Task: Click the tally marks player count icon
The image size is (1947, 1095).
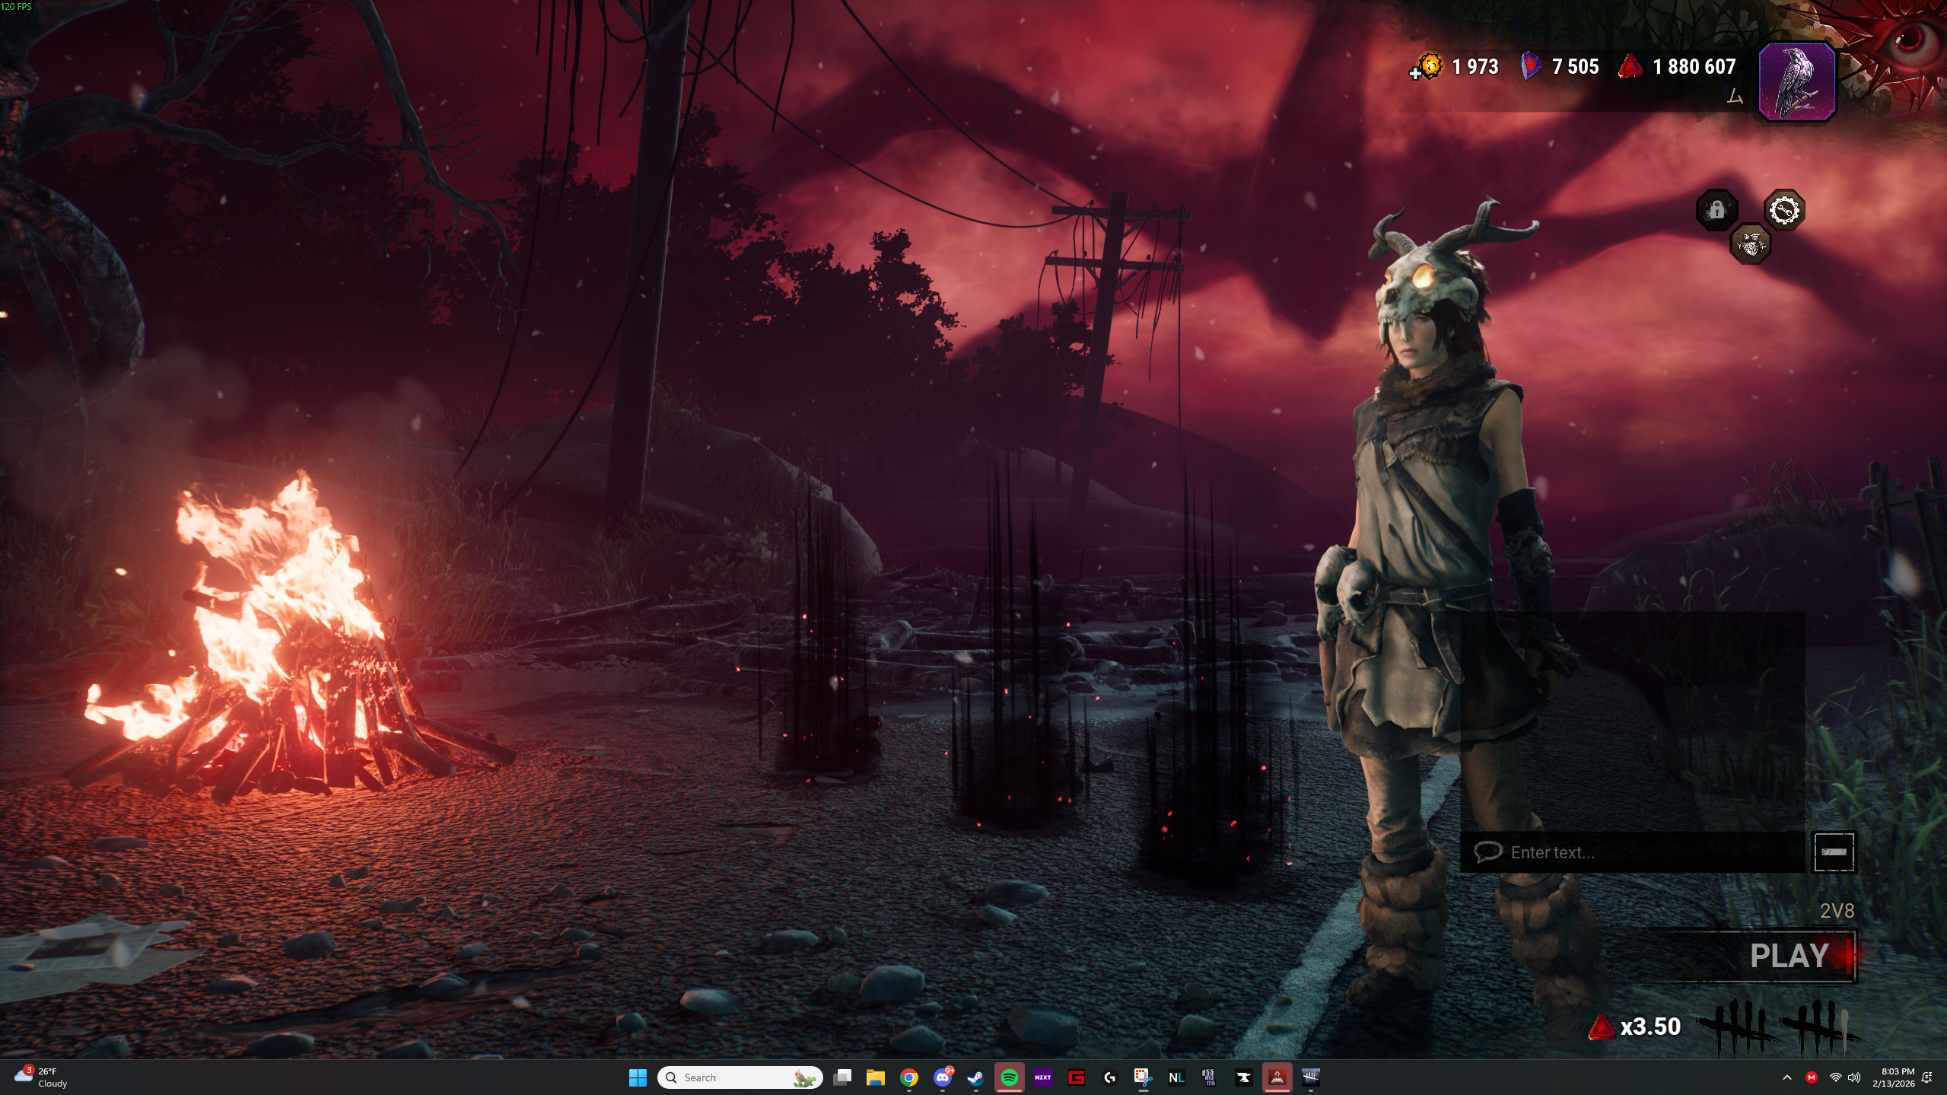Action: click(x=1780, y=1027)
